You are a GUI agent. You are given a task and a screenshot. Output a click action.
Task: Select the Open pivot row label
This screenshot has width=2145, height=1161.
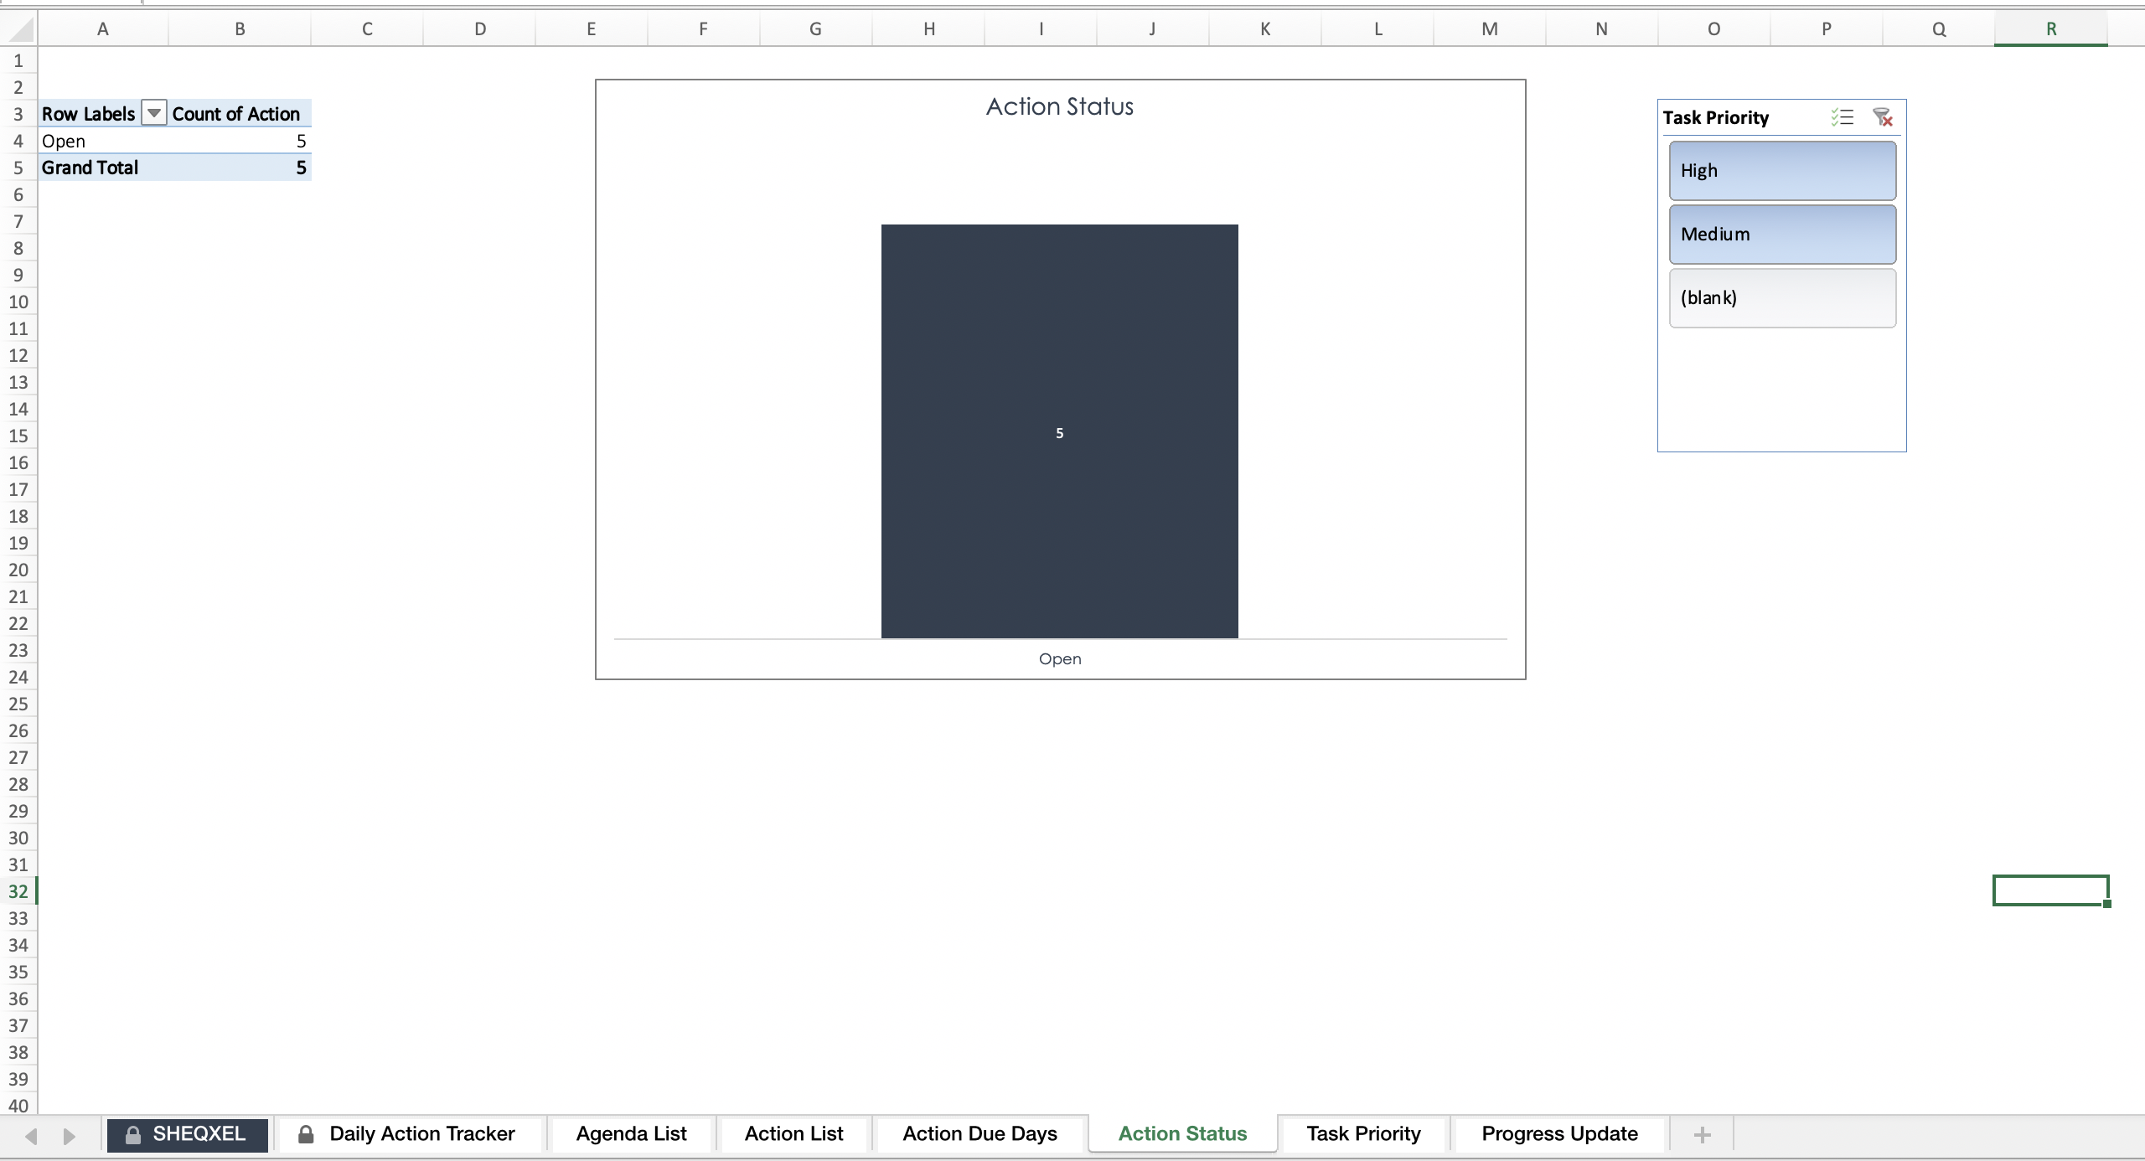(103, 141)
